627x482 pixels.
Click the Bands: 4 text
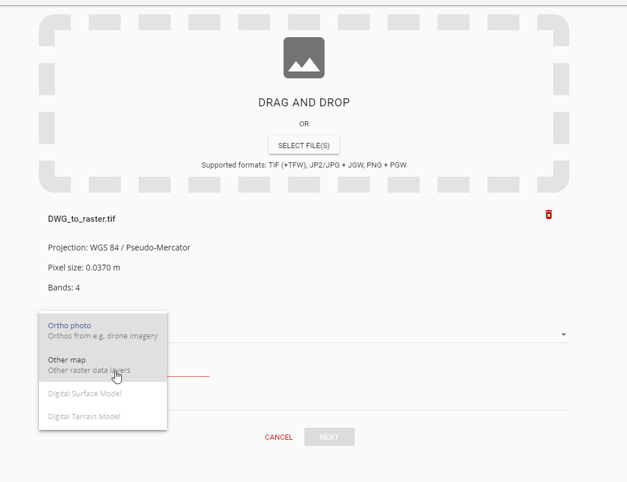coord(64,288)
